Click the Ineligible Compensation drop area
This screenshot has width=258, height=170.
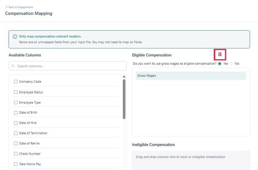pyautogui.click(x=191, y=160)
